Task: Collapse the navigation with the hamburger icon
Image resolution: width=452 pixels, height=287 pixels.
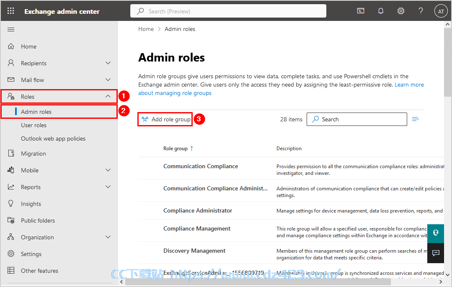Action: click(x=11, y=29)
